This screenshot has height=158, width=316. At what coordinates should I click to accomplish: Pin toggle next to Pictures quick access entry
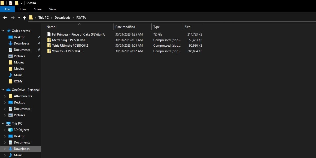pos(38,56)
